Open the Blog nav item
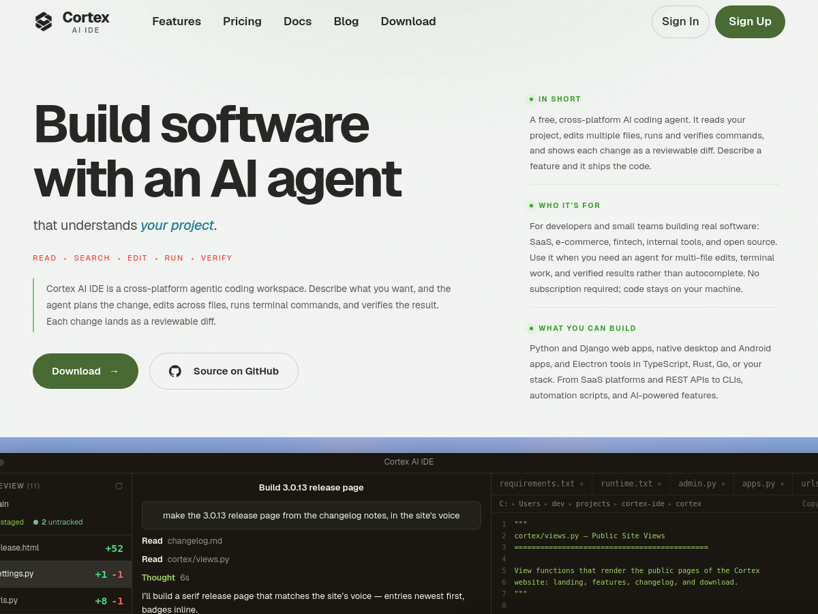818x614 pixels. point(346,21)
